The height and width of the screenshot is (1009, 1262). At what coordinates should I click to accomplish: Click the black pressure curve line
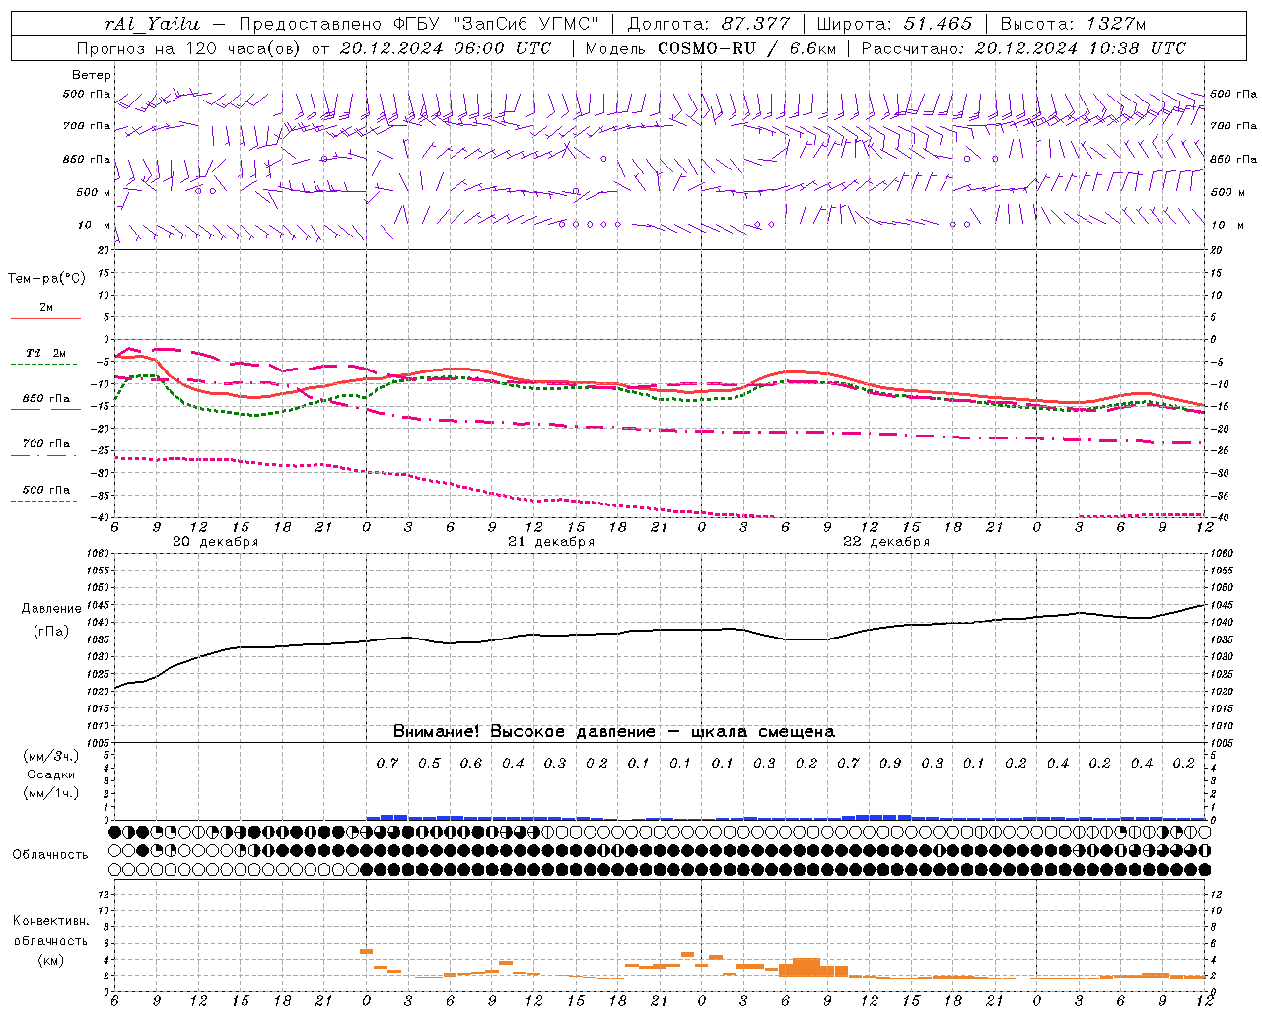pyautogui.click(x=659, y=631)
